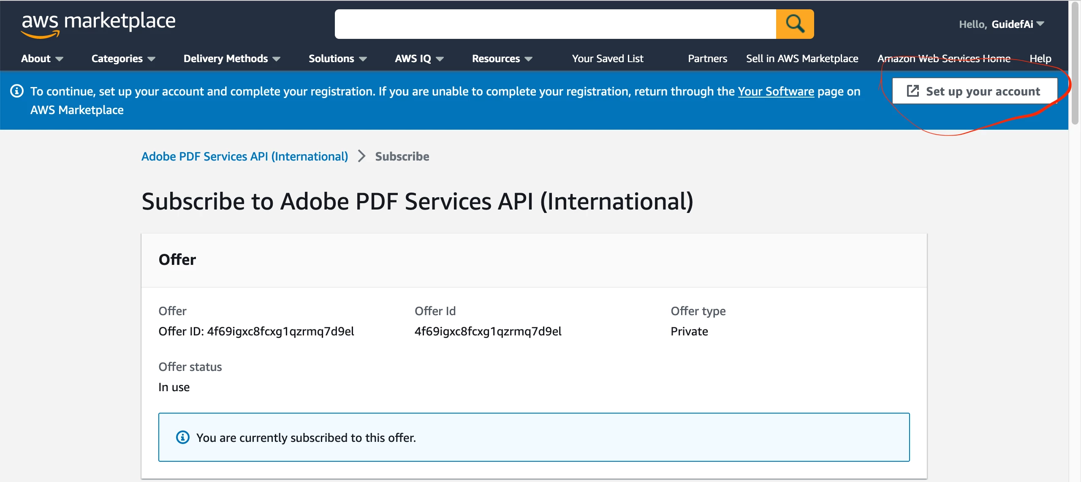Expand Delivery Methods menu
Image resolution: width=1081 pixels, height=482 pixels.
(x=231, y=59)
